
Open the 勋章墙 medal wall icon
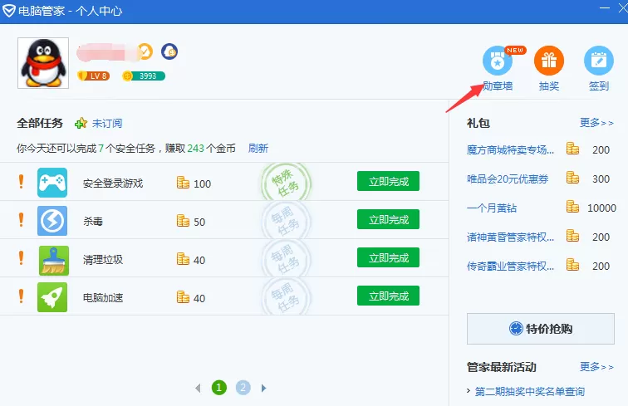tap(498, 61)
